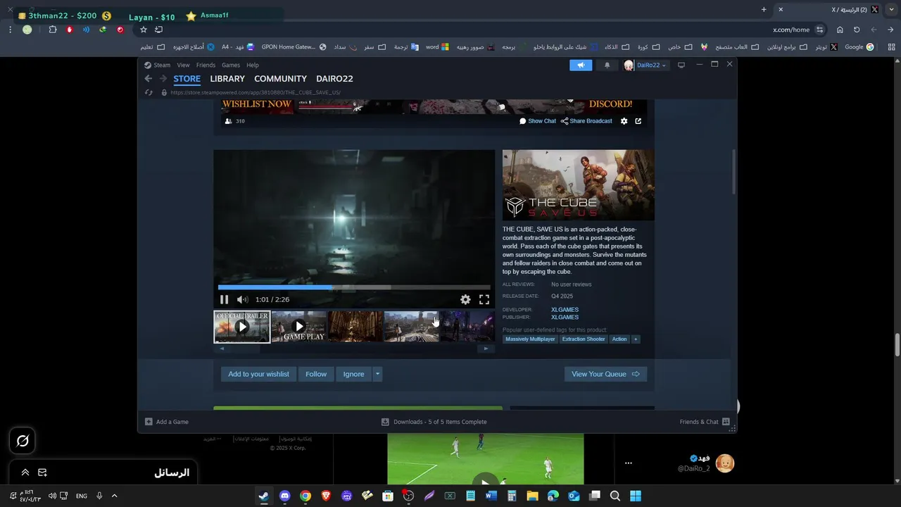Screen dimensions: 901x507
Task: Reload the Chrome page
Action: (x=857, y=30)
